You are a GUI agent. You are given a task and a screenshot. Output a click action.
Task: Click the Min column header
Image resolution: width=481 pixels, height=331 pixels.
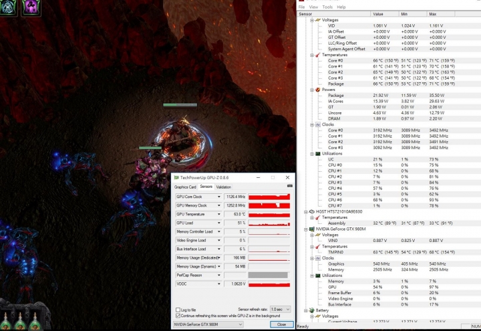point(413,14)
